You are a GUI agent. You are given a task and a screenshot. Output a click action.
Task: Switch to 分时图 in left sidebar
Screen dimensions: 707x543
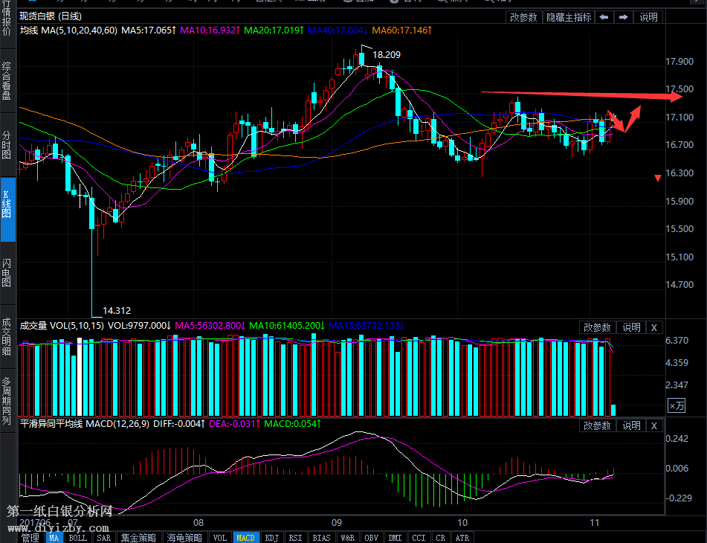tap(7, 145)
